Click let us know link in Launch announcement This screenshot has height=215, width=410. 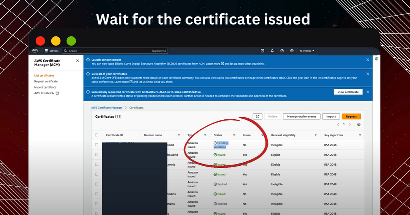tap(247, 64)
